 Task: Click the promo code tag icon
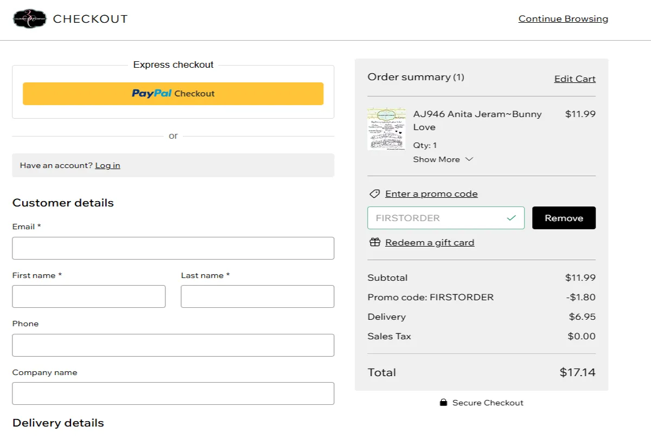374,193
